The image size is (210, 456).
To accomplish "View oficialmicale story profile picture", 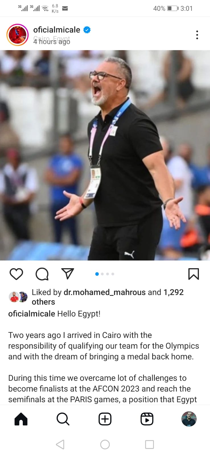I will tap(17, 35).
